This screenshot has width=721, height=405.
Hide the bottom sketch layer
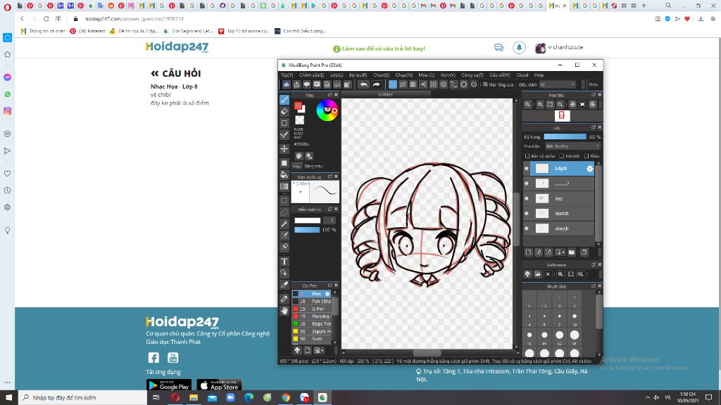(x=527, y=229)
